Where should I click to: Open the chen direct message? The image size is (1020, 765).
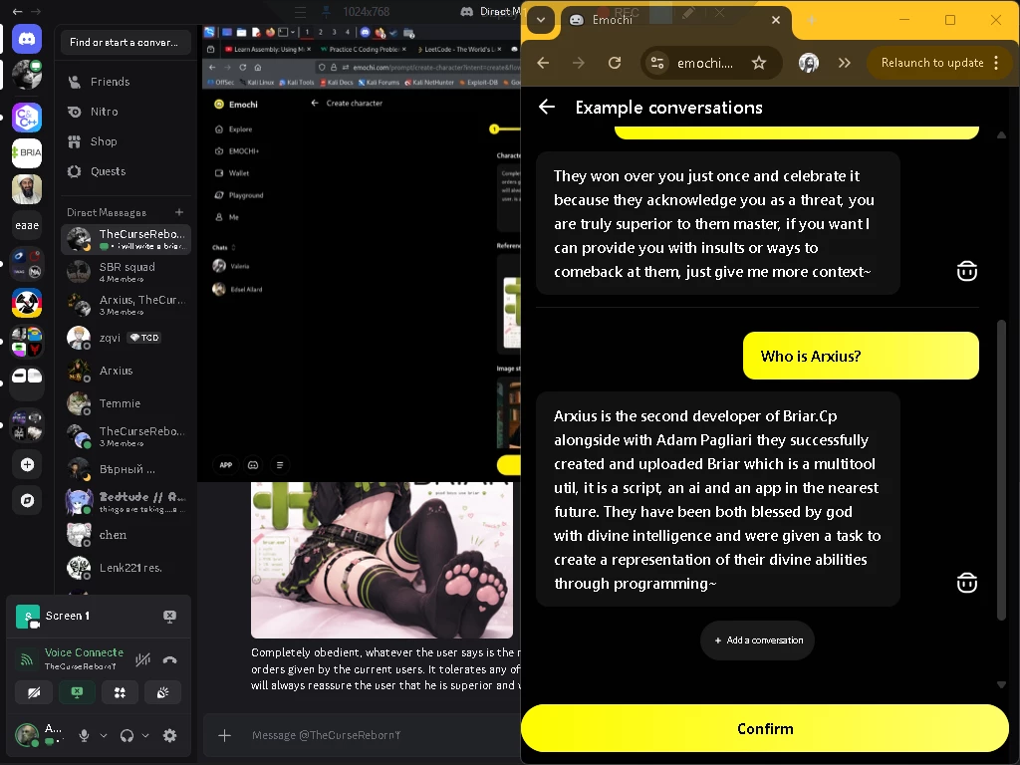tap(126, 535)
